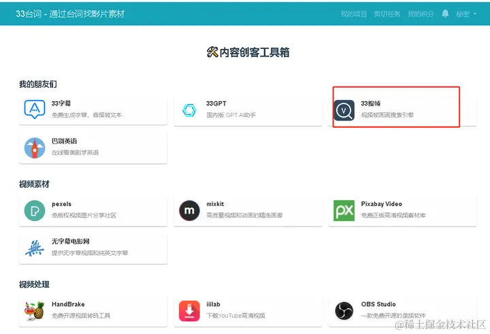
Task: Click the Pixabay Video px icon
Action: 344,211
